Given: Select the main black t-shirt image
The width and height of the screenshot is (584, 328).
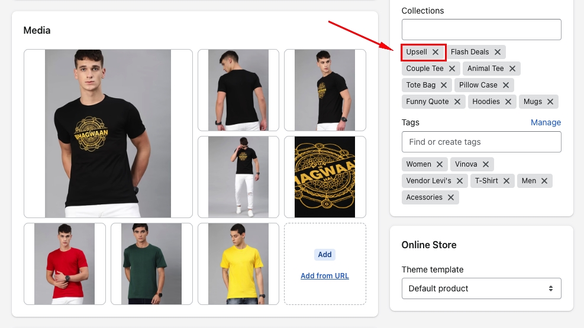Looking at the screenshot, I should pos(108,134).
